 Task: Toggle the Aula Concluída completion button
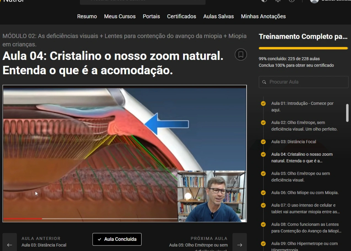(x=117, y=239)
